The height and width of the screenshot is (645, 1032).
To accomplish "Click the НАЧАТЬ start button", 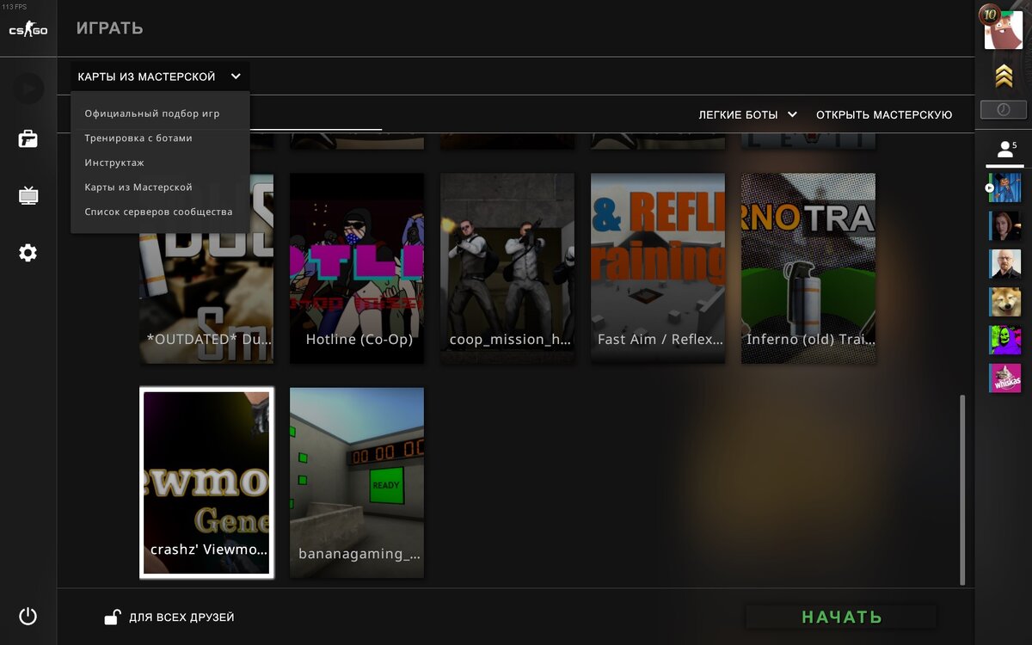I will (842, 617).
